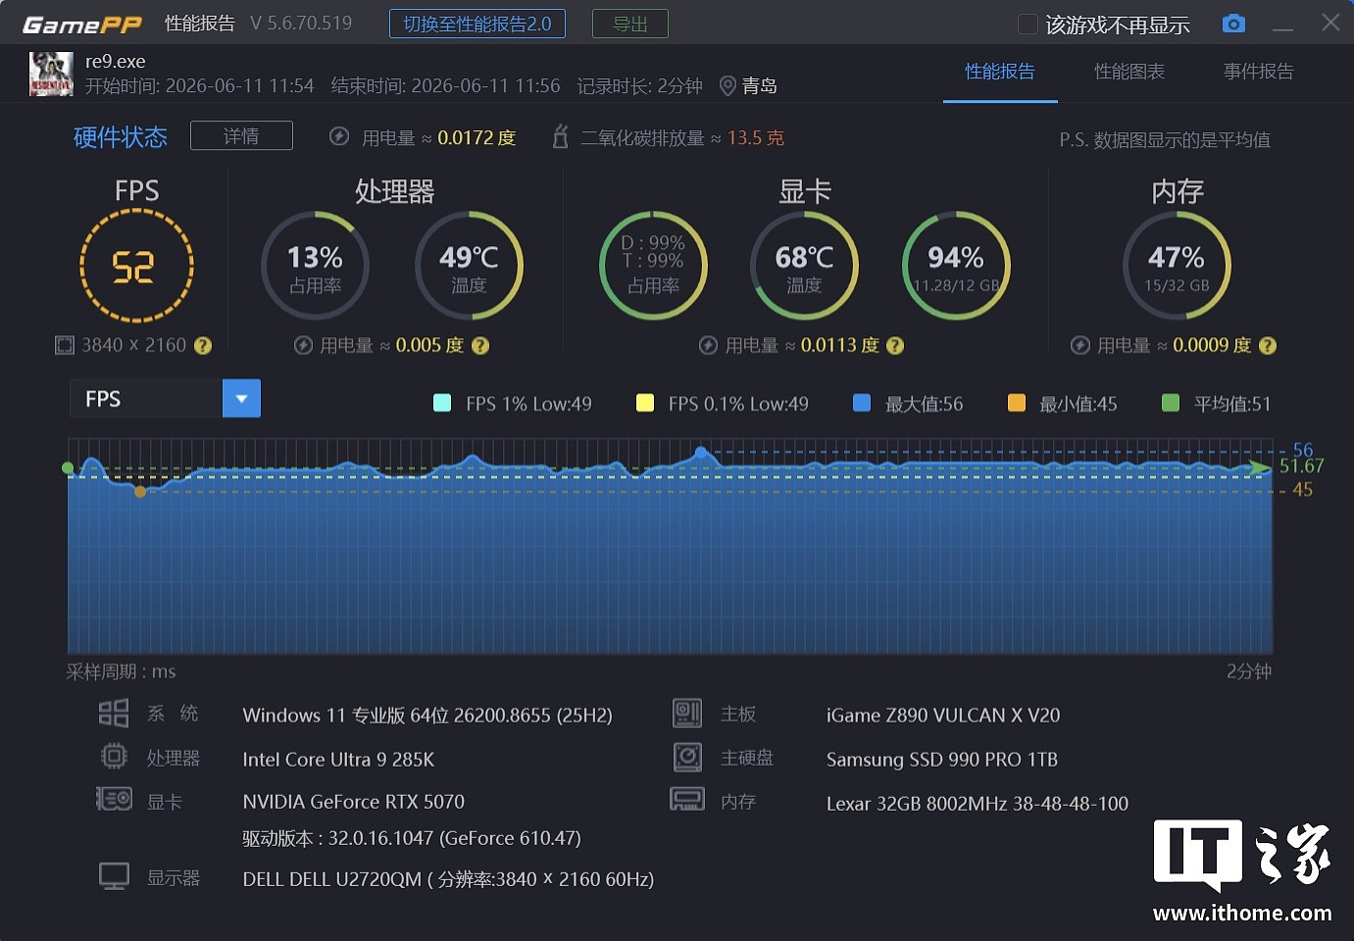Click the processor 13% usage gauge

click(x=315, y=266)
